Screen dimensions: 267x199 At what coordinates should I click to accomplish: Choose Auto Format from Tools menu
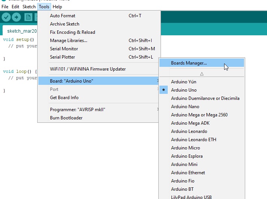[x=99, y=16]
